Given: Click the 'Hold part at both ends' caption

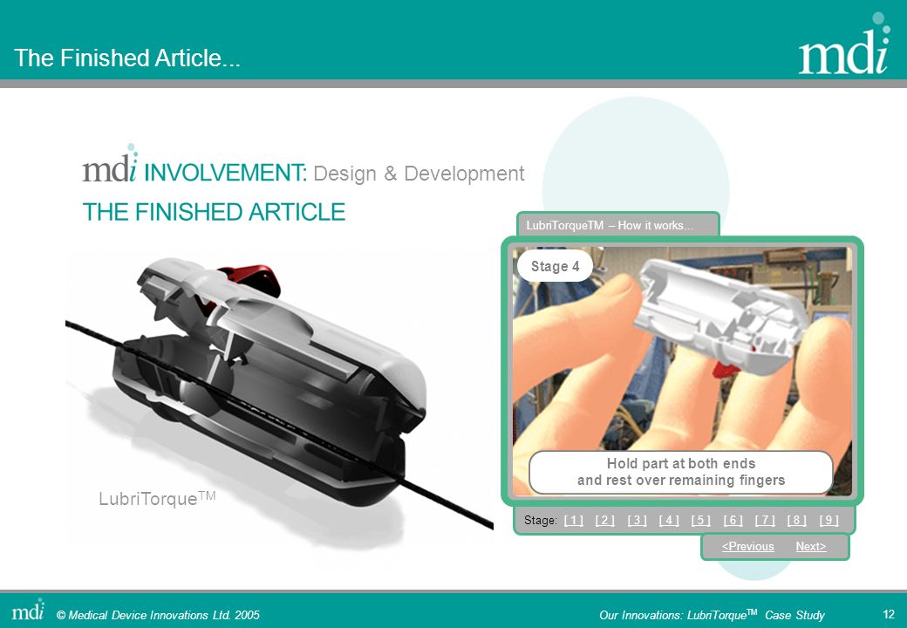Looking at the screenshot, I should 681,472.
